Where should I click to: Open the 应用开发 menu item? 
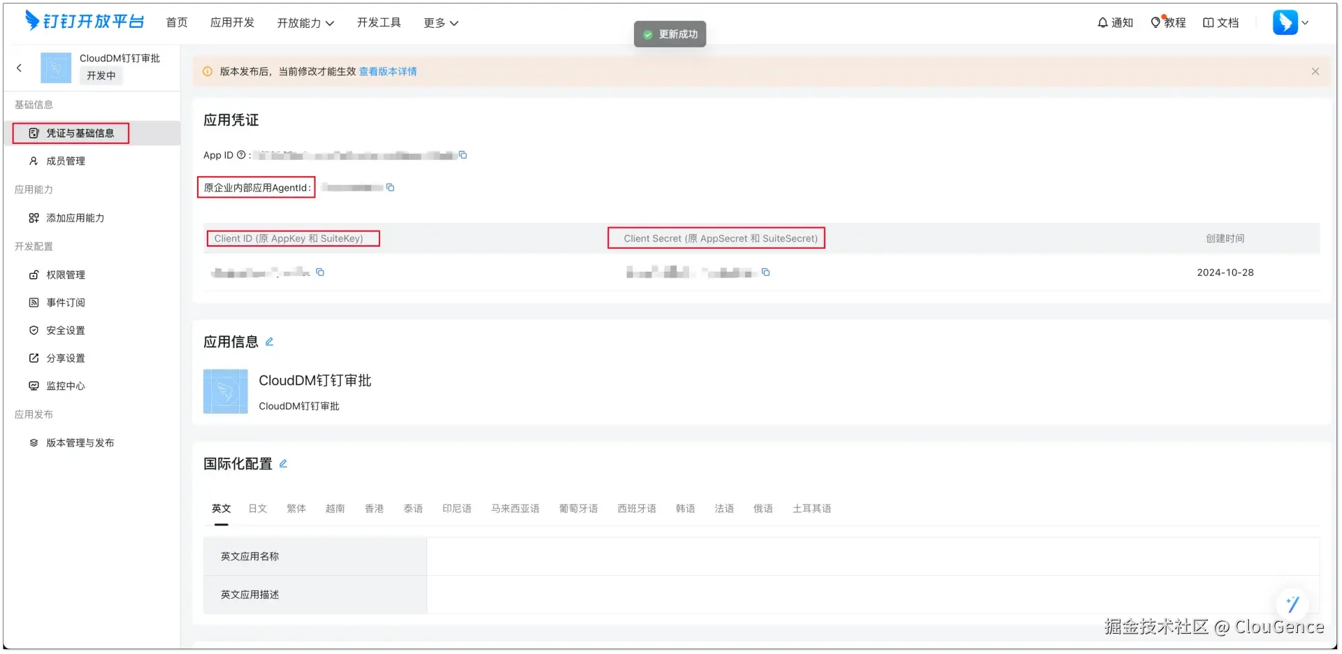tap(232, 22)
